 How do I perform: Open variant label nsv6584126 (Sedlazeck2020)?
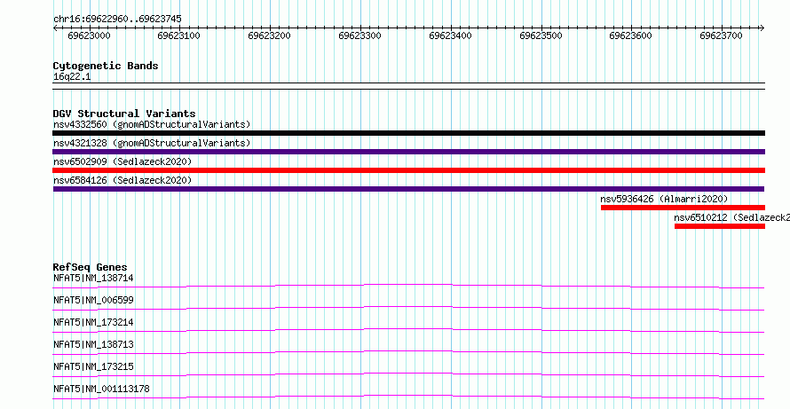[122, 180]
